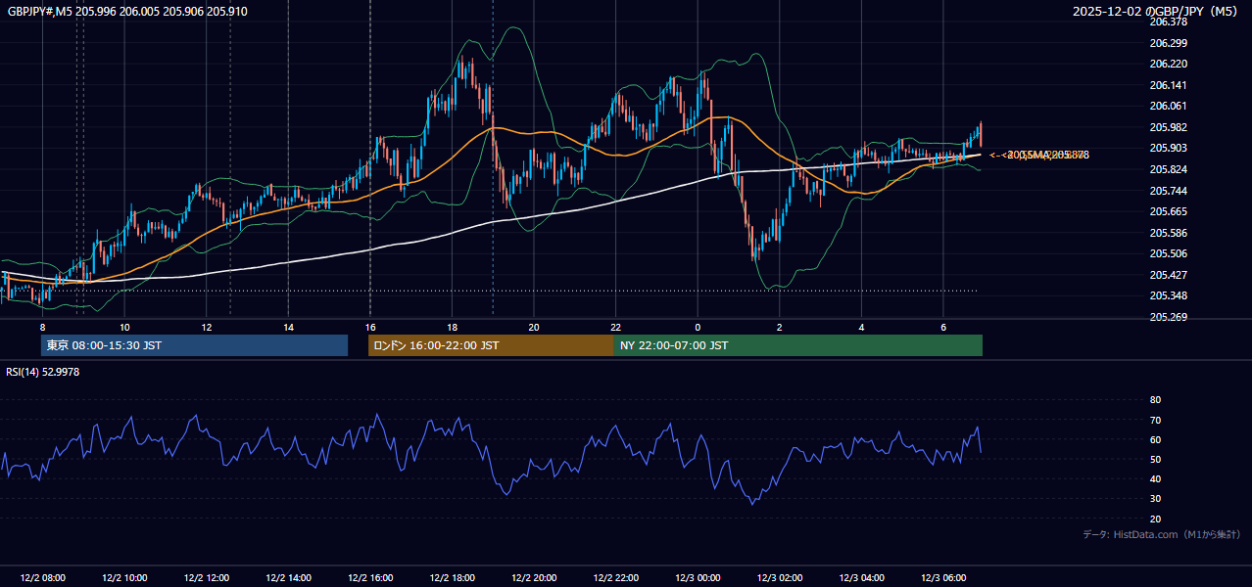Image resolution: width=1252 pixels, height=587 pixels.
Task: Click RSI scale level 50
Action: tap(1155, 459)
